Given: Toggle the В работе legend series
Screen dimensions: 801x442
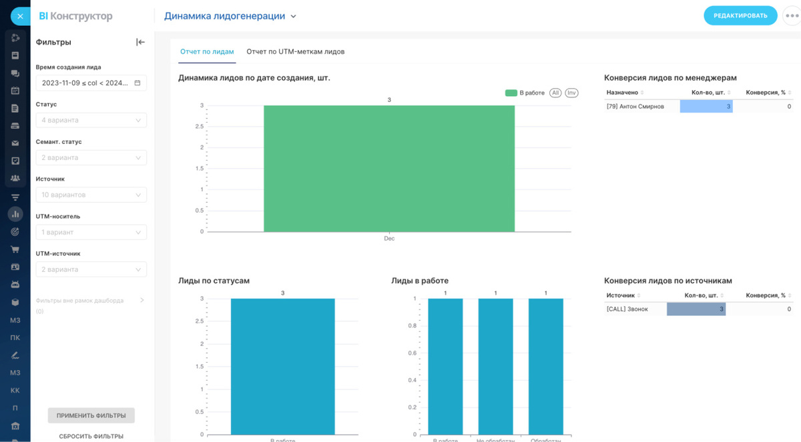Looking at the screenshot, I should click(525, 93).
